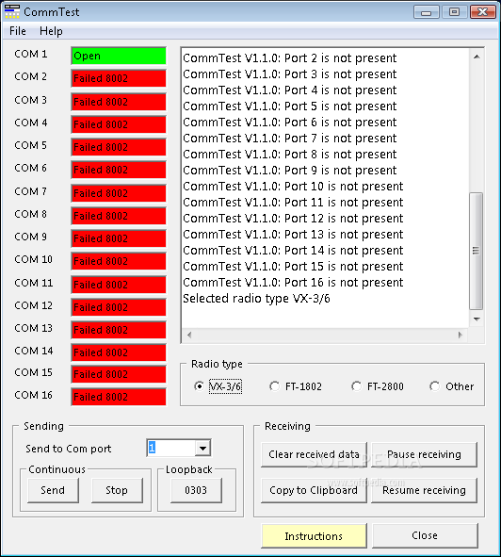Click the CommTest title bar app icon

point(11,11)
